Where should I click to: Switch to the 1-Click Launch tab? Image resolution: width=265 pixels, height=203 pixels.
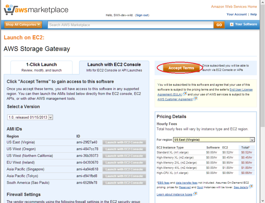pos(42,67)
